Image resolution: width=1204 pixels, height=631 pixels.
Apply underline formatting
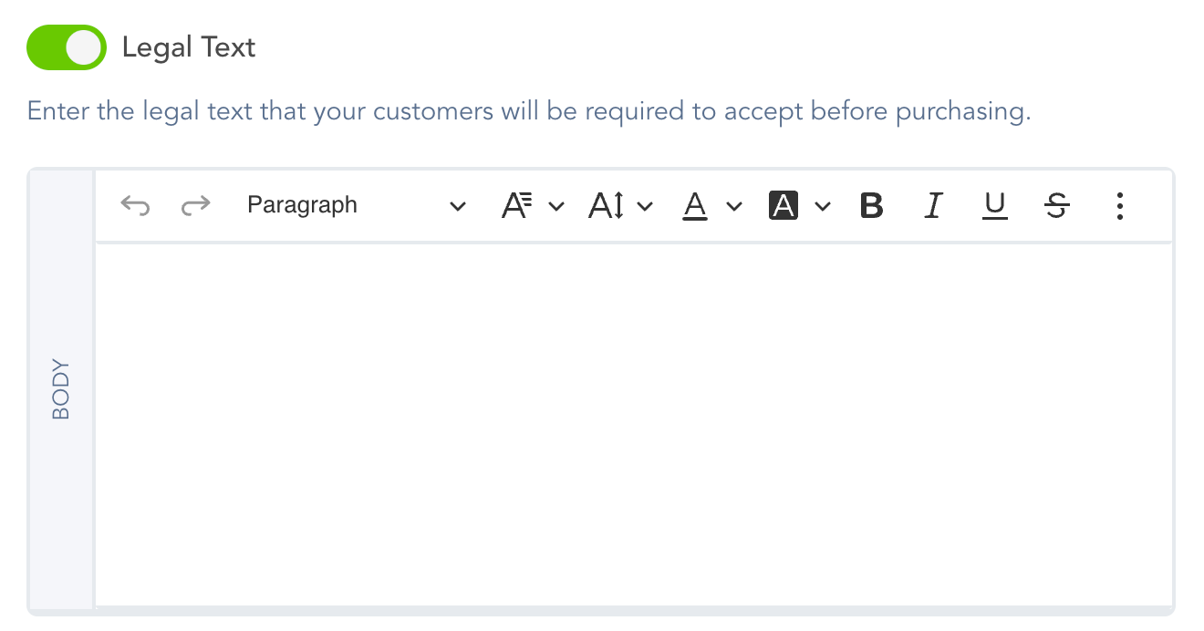994,206
